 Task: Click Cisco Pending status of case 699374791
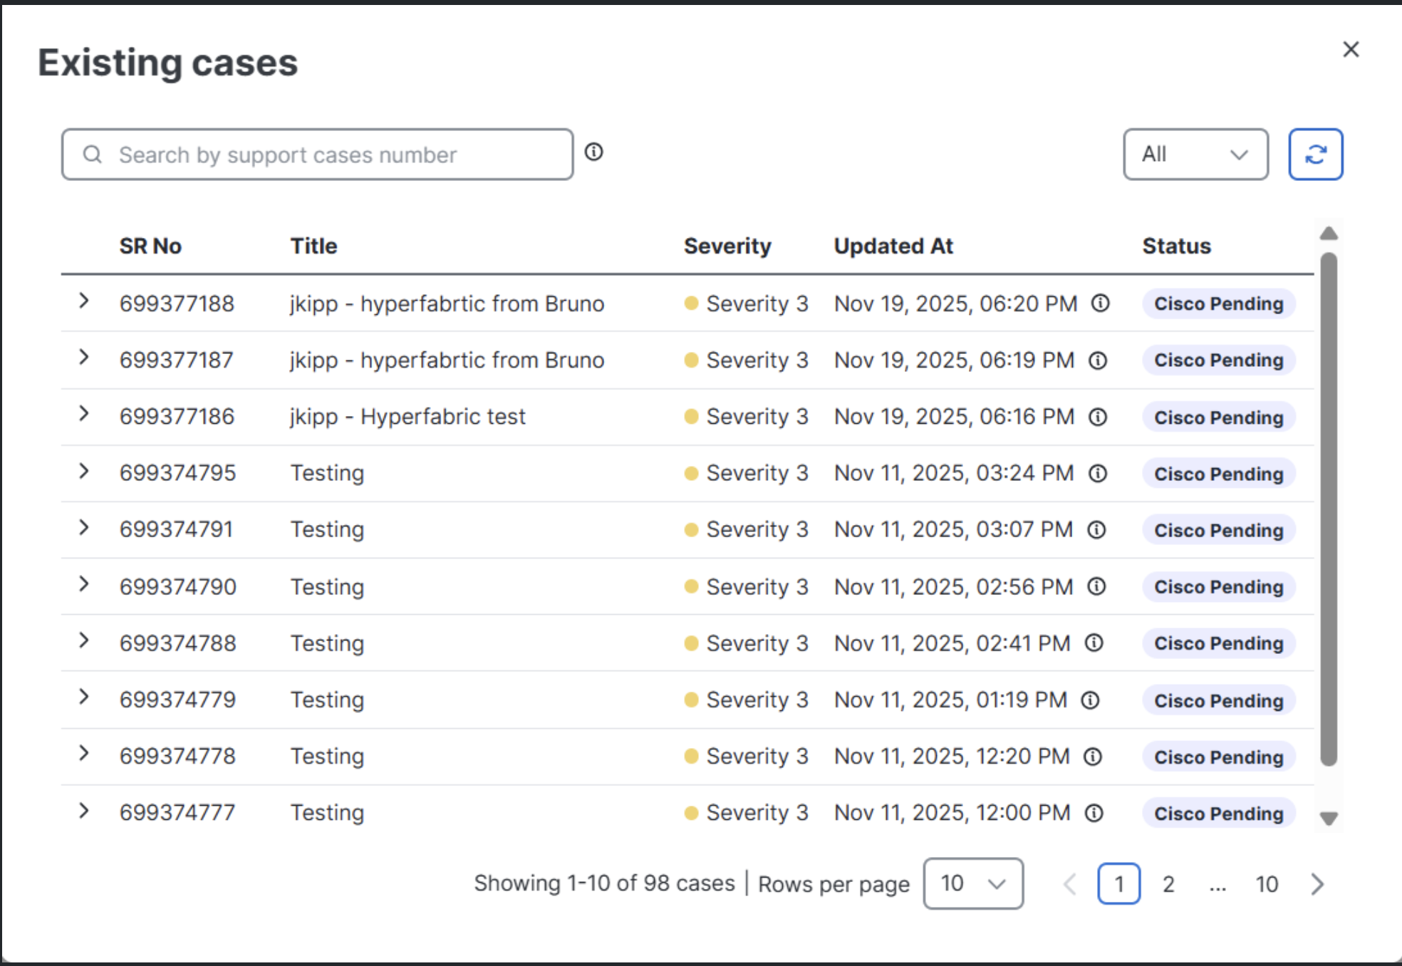point(1218,530)
